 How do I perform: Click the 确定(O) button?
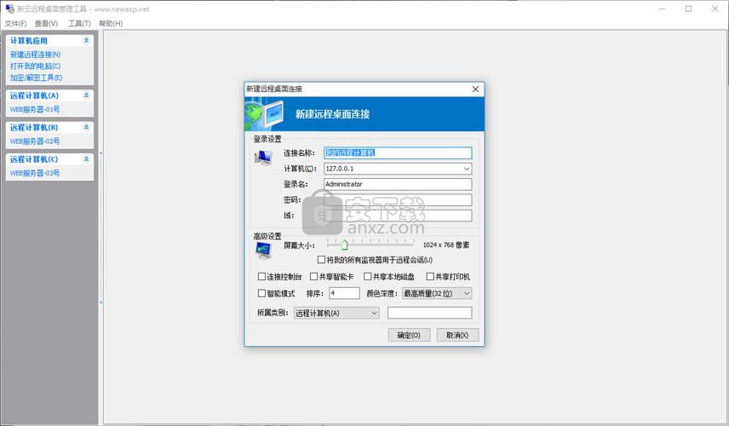pyautogui.click(x=409, y=335)
